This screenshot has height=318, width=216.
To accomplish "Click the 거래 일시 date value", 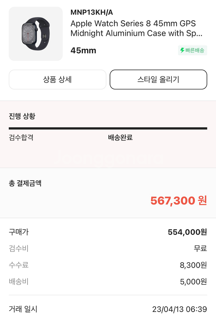I will click(179, 309).
